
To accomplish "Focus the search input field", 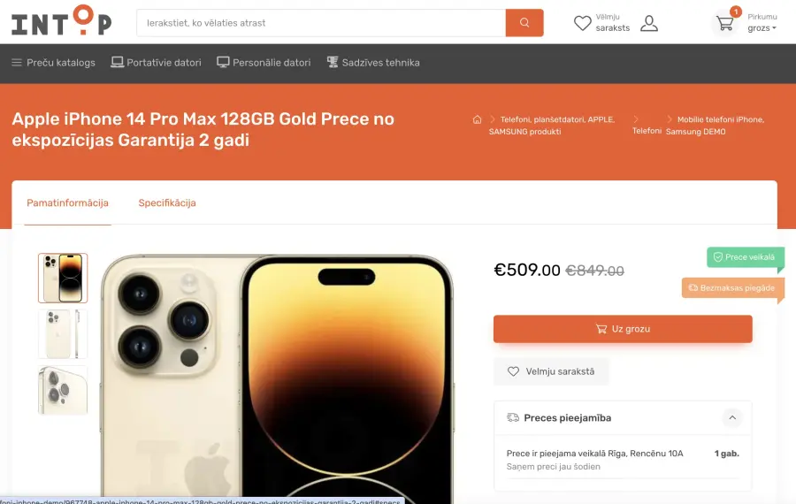I will tap(321, 23).
